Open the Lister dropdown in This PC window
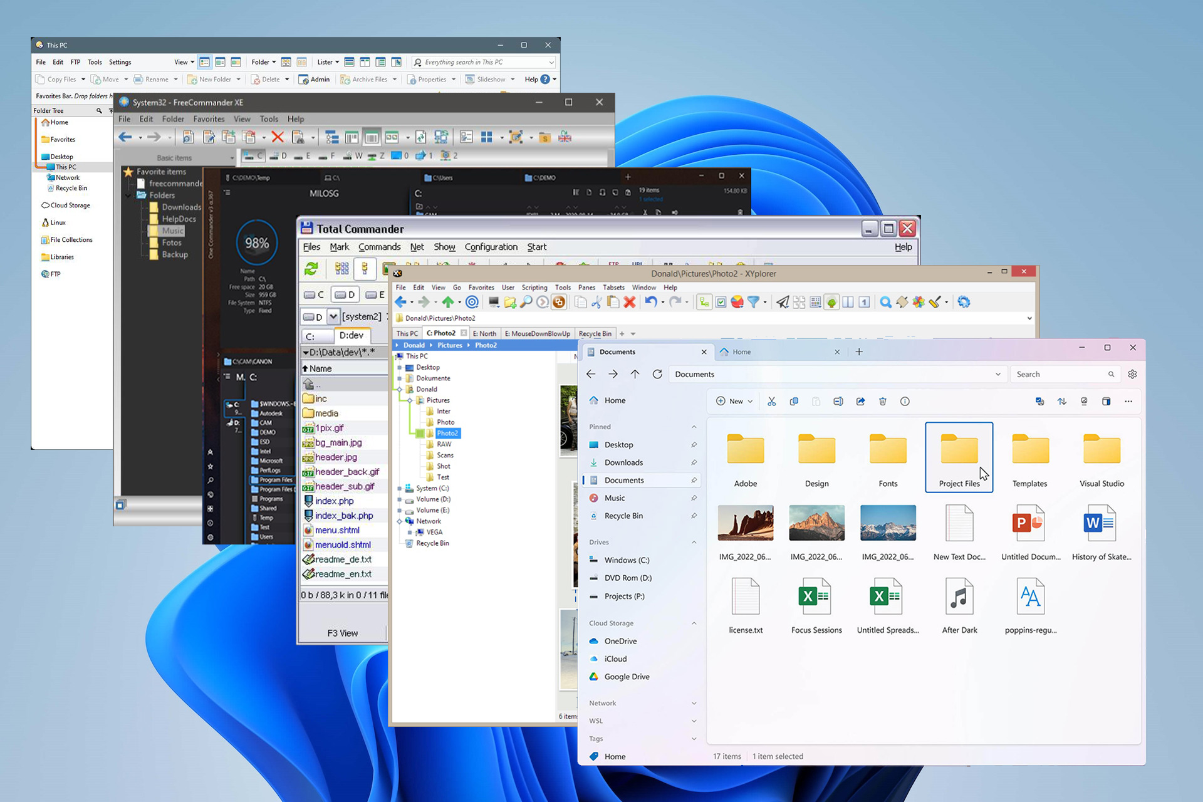The height and width of the screenshot is (802, 1203). point(328,62)
